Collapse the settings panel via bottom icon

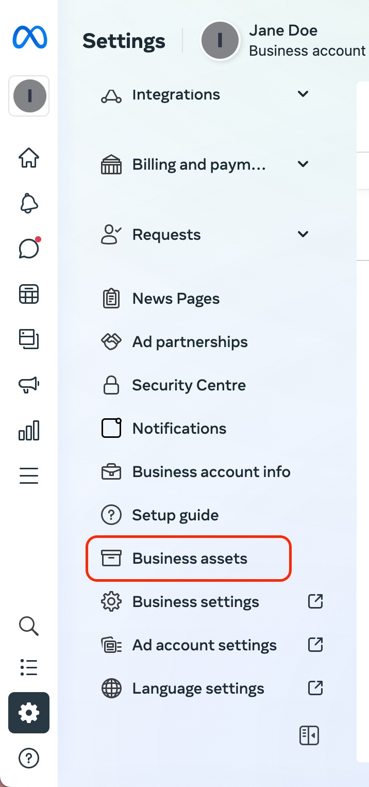[309, 735]
